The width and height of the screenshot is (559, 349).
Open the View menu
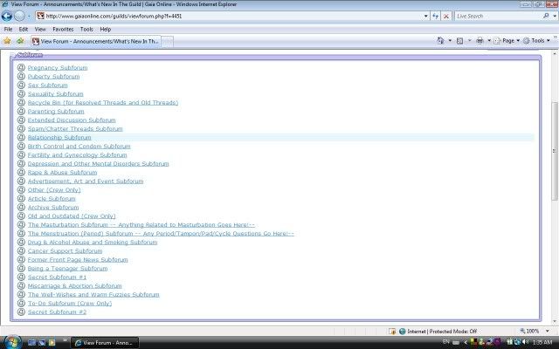40,29
